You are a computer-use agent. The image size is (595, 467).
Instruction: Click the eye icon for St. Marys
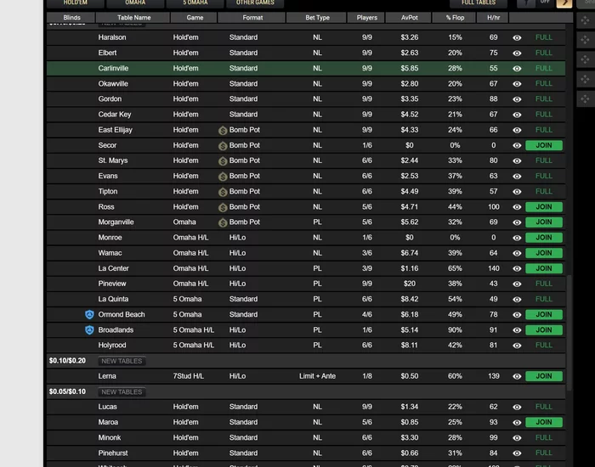point(517,160)
